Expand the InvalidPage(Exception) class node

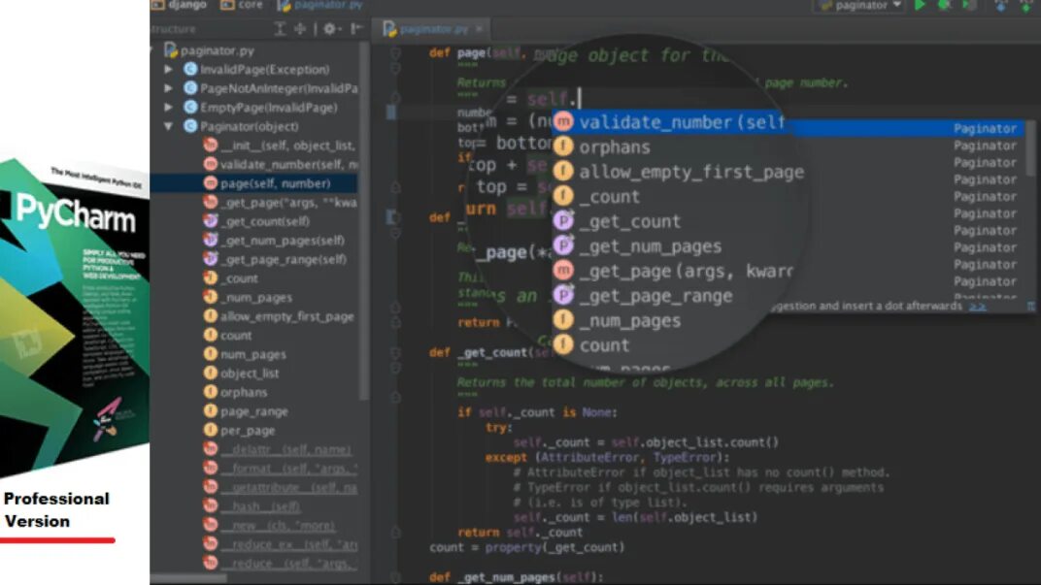(169, 70)
